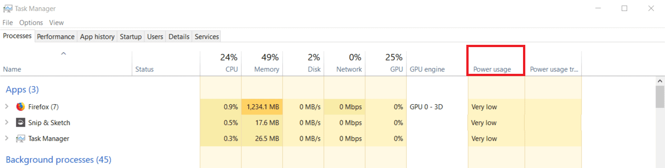Expand the Task Manager process entry
Image resolution: width=665 pixels, height=168 pixels.
click(x=7, y=139)
